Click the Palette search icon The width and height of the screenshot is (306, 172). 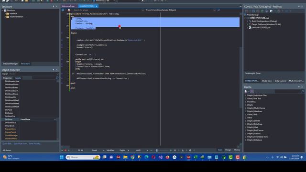(x=303, y=91)
